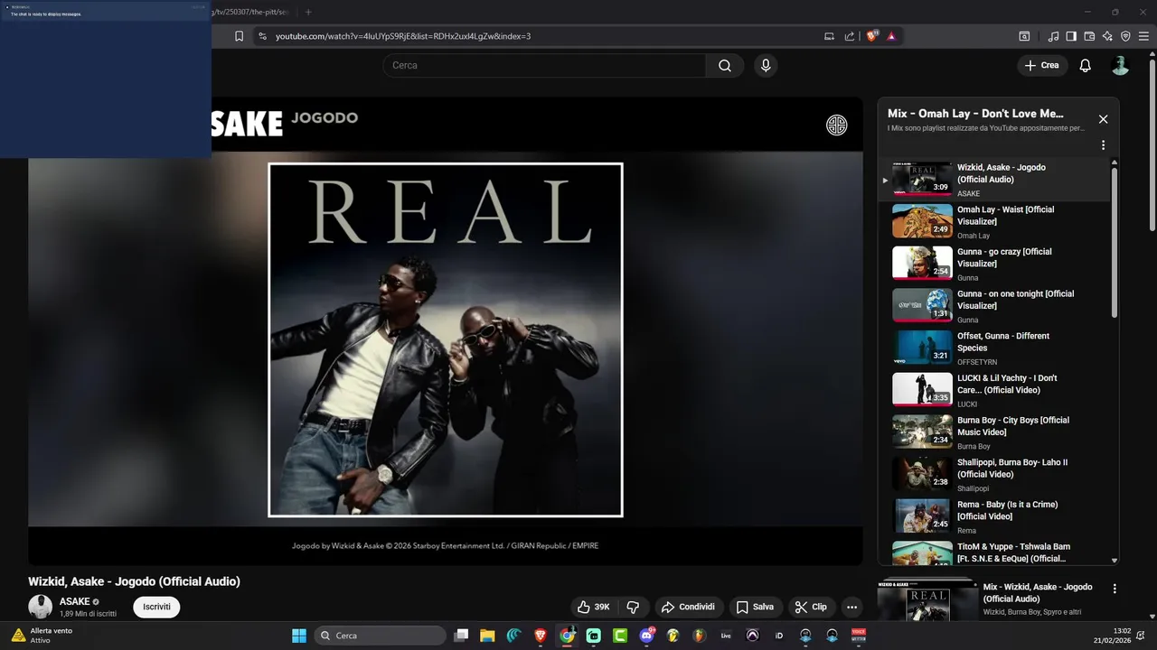Bookmark this page with bookmark icon

pyautogui.click(x=239, y=36)
